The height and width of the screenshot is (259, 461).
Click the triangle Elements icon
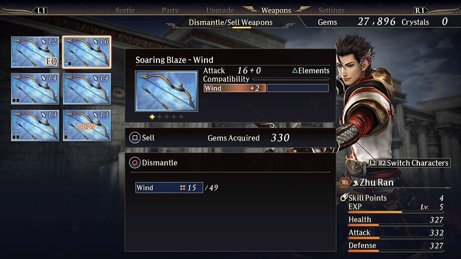[x=295, y=70]
